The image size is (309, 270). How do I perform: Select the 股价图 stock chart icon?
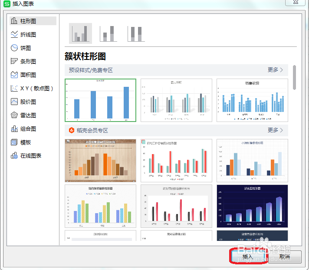[14, 102]
